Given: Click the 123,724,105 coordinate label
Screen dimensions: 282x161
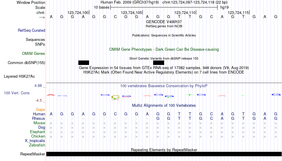Looking at the screenshot, I should tap(132, 12).
